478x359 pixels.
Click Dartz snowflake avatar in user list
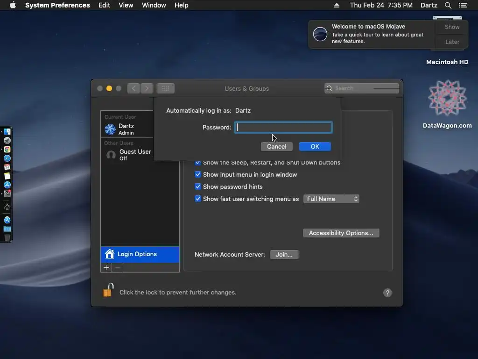pyautogui.click(x=110, y=129)
